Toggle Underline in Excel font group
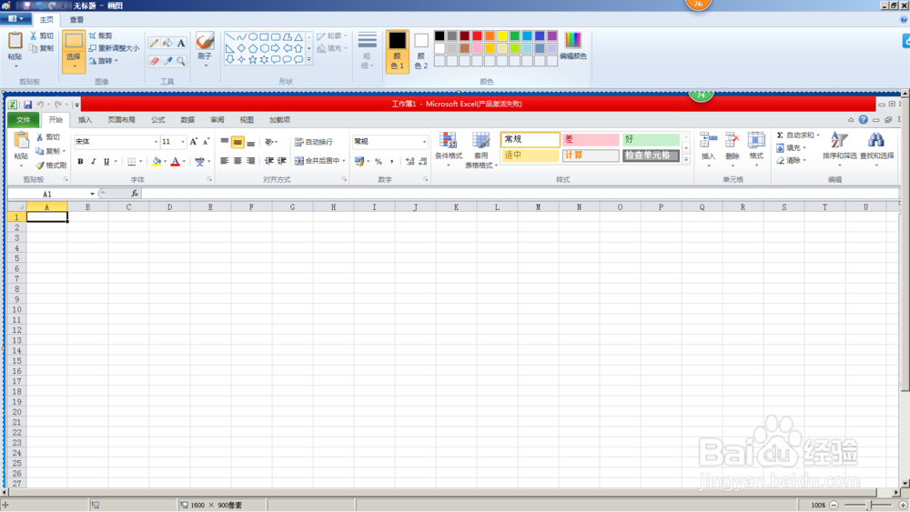The image size is (910, 512). tap(106, 161)
